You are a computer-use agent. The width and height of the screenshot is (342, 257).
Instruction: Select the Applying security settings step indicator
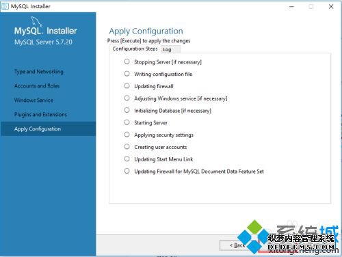point(127,135)
